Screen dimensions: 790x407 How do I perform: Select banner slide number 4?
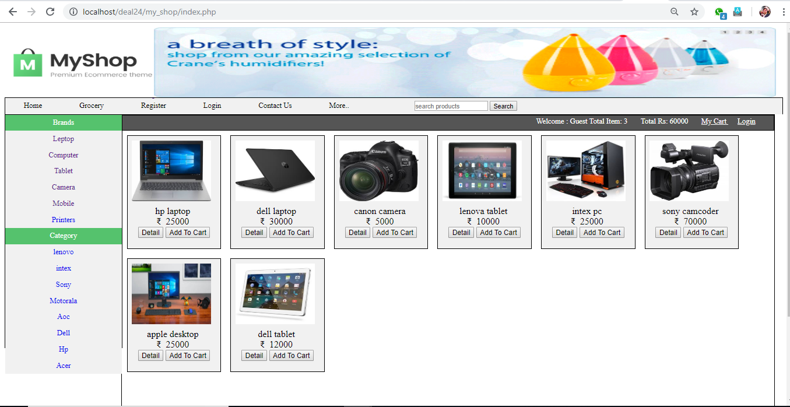tap(761, 32)
